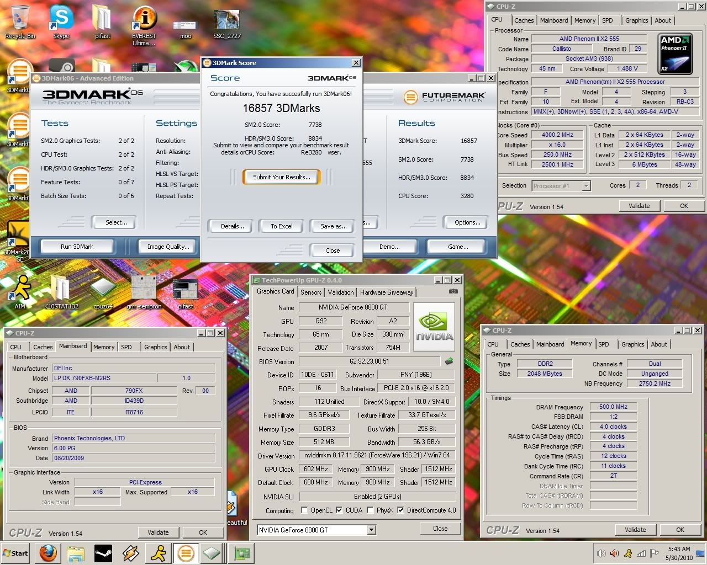Click the AIM icon in the system tray
The height and width of the screenshot is (565, 707).
pyautogui.click(x=628, y=553)
